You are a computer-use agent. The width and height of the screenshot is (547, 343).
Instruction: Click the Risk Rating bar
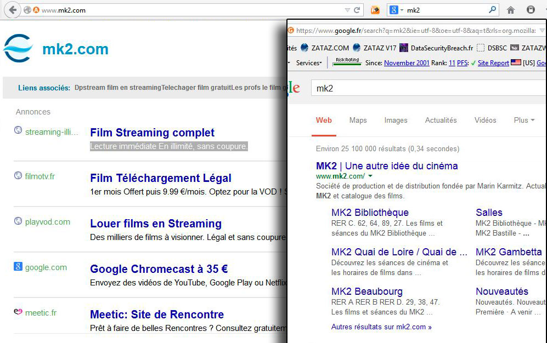point(347,61)
